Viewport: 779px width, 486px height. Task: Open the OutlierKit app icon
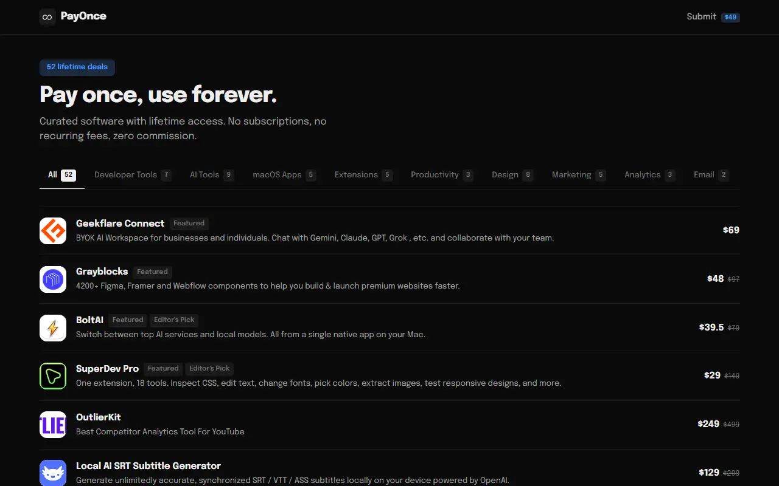53,425
